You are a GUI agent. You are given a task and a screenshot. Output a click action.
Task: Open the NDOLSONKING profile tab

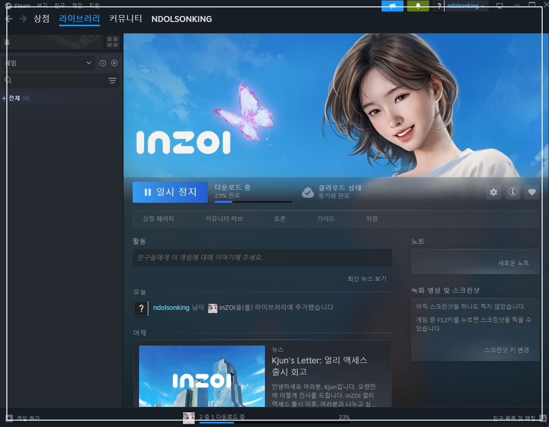tap(182, 19)
